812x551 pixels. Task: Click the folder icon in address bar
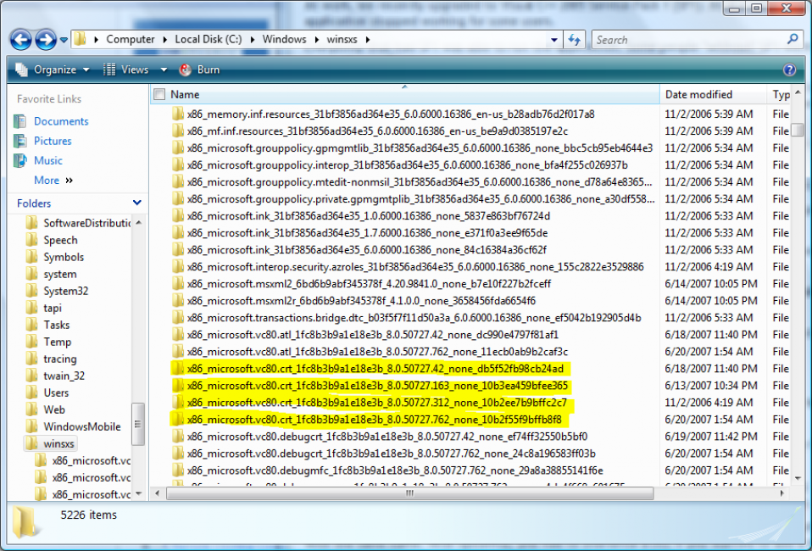(80, 39)
